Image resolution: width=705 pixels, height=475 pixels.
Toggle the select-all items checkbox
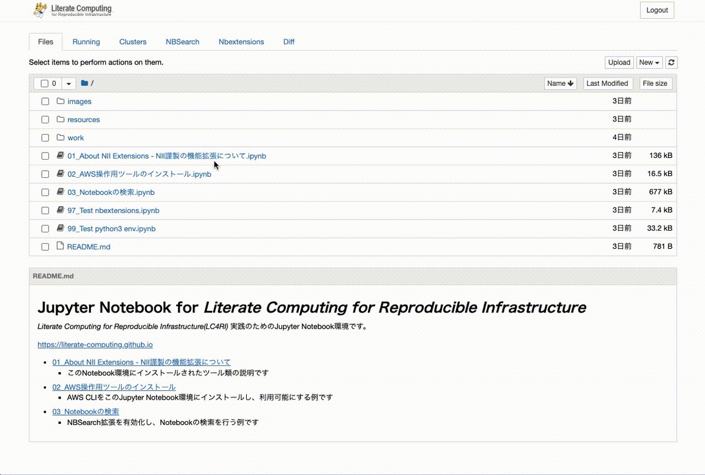[45, 84]
